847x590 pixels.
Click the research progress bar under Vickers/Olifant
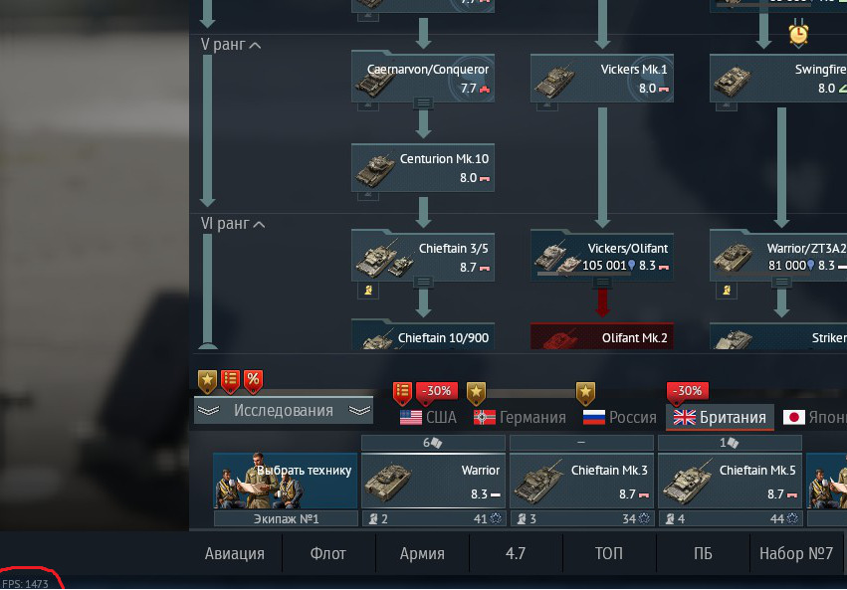pos(583,275)
